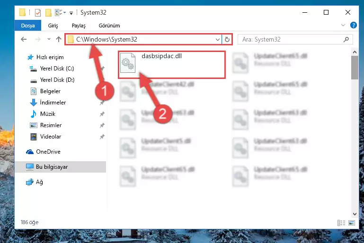The image size is (364, 243).
Task: Click the İndirmeler download arrow icon
Action: [34, 103]
